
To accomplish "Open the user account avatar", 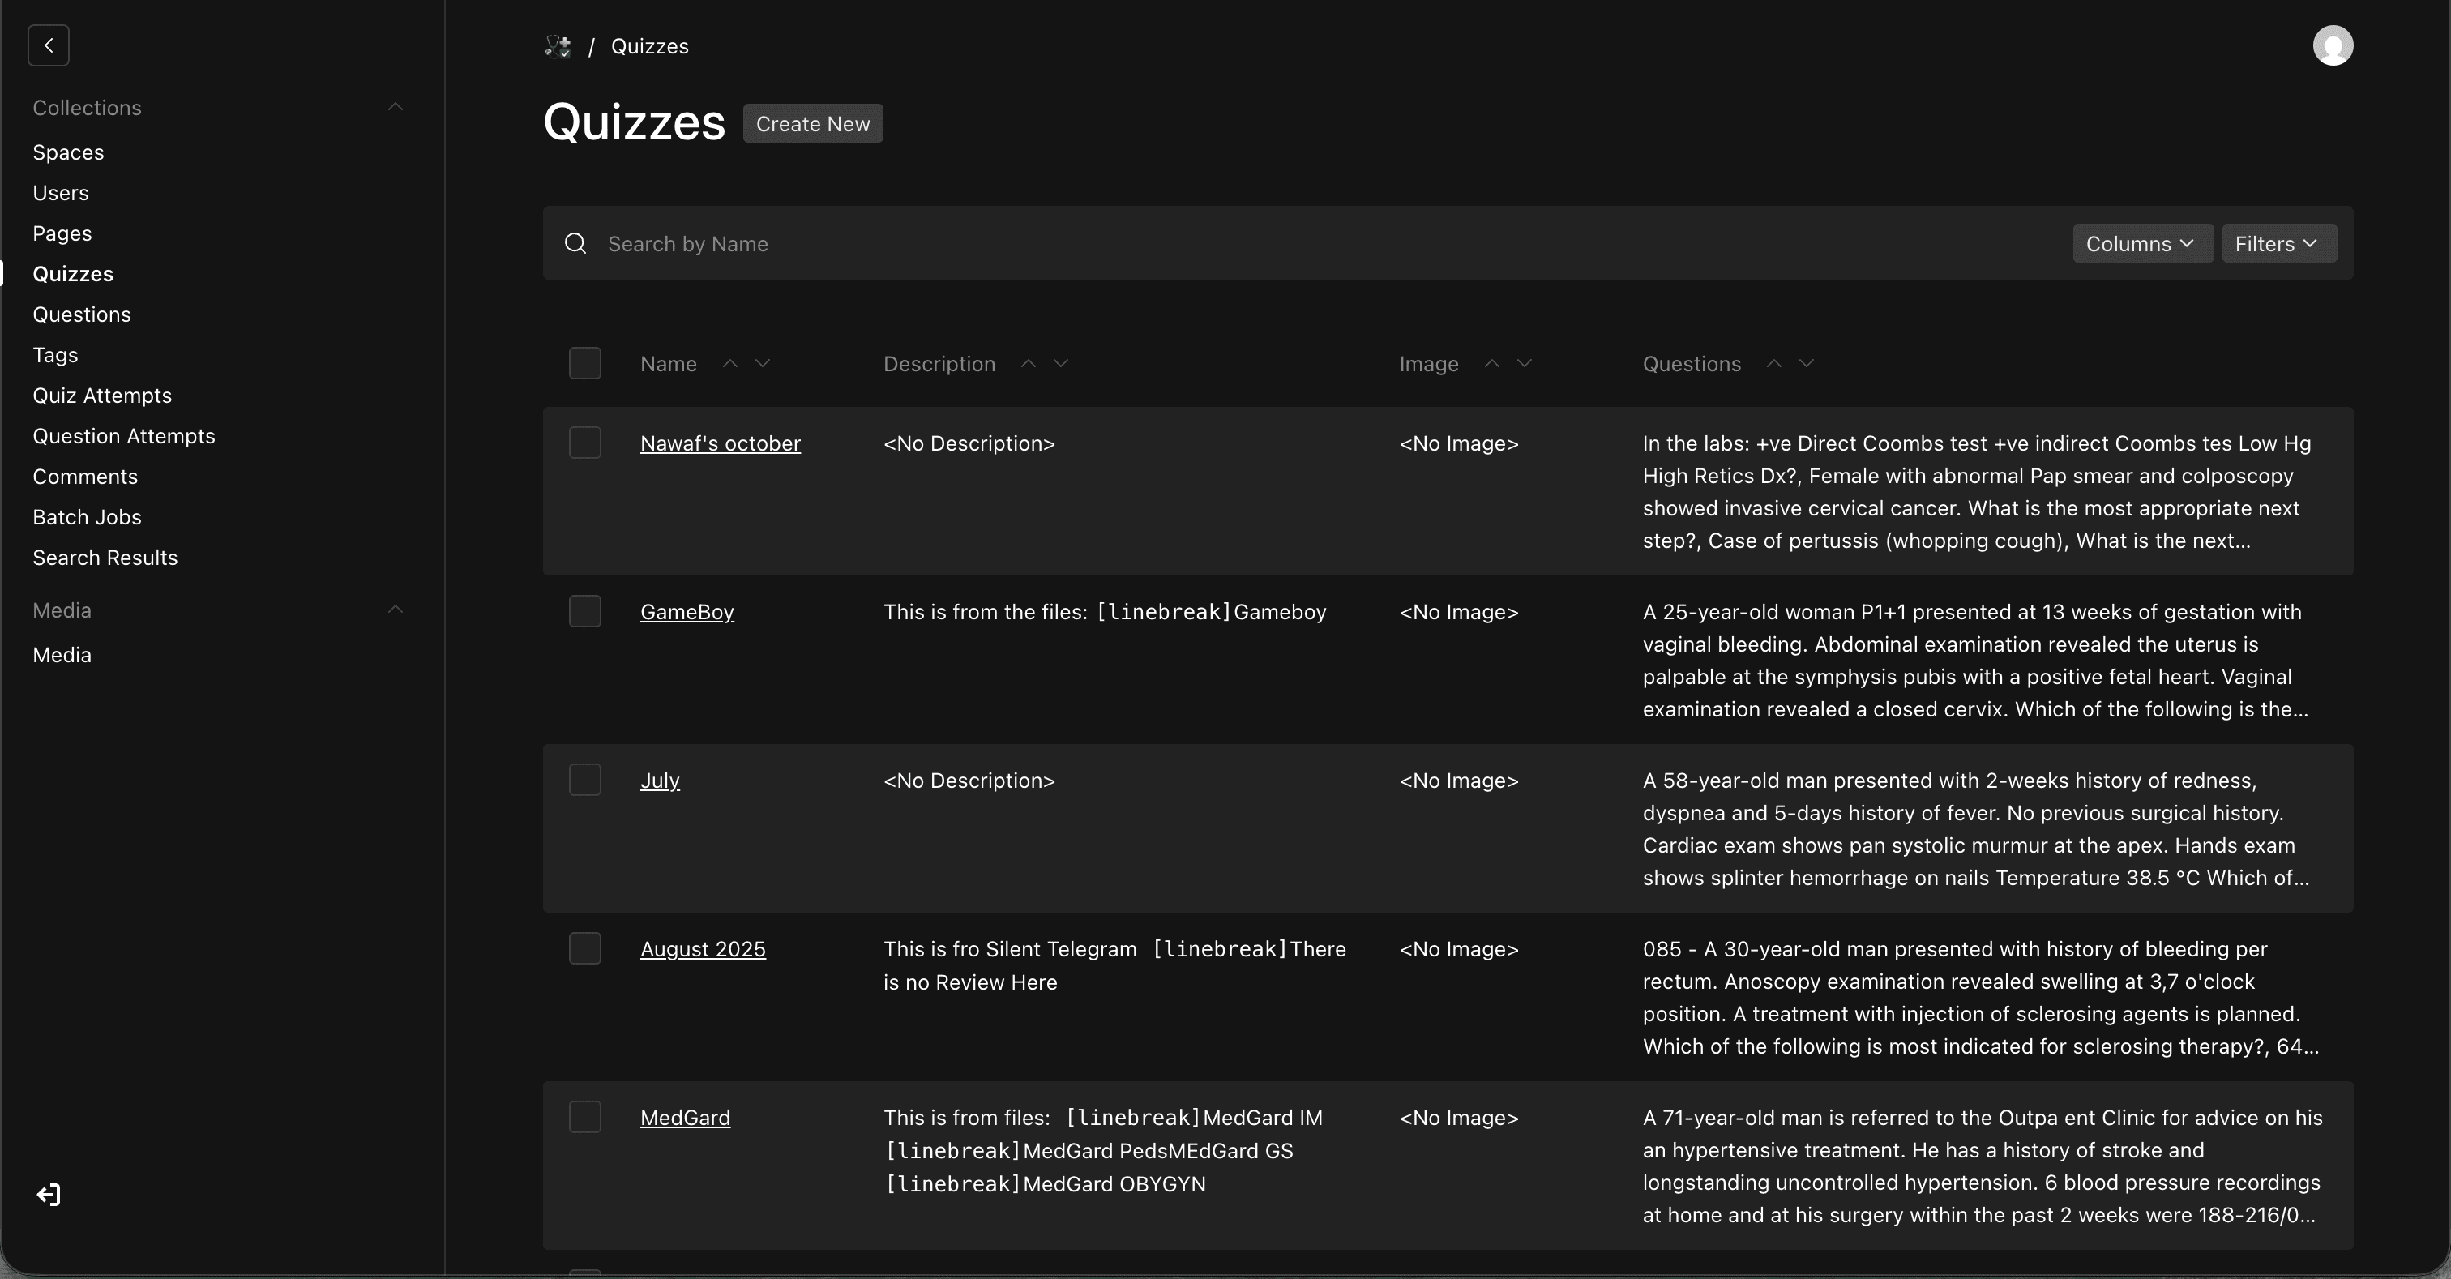I will 2332,45.
